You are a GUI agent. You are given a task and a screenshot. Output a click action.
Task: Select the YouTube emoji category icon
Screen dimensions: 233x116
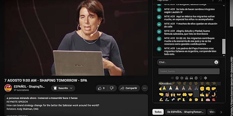(x=172, y=78)
